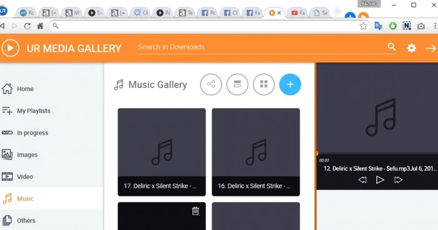Click the 12. Deliric x Silent Strike track title
The image size is (438, 230).
pyautogui.click(x=380, y=168)
